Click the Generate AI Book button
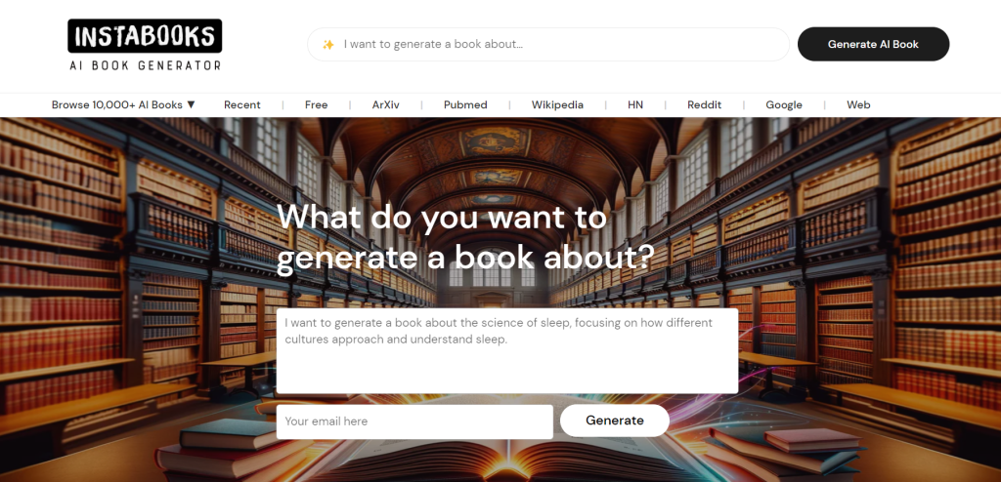The image size is (1001, 482). coord(873,44)
